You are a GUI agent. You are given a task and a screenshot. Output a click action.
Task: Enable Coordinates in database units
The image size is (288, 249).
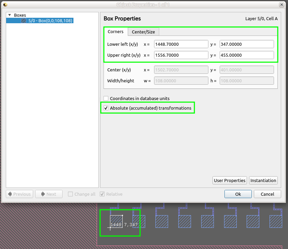pyautogui.click(x=106, y=98)
